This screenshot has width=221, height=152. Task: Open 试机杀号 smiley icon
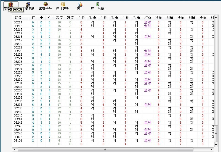click(46, 4)
